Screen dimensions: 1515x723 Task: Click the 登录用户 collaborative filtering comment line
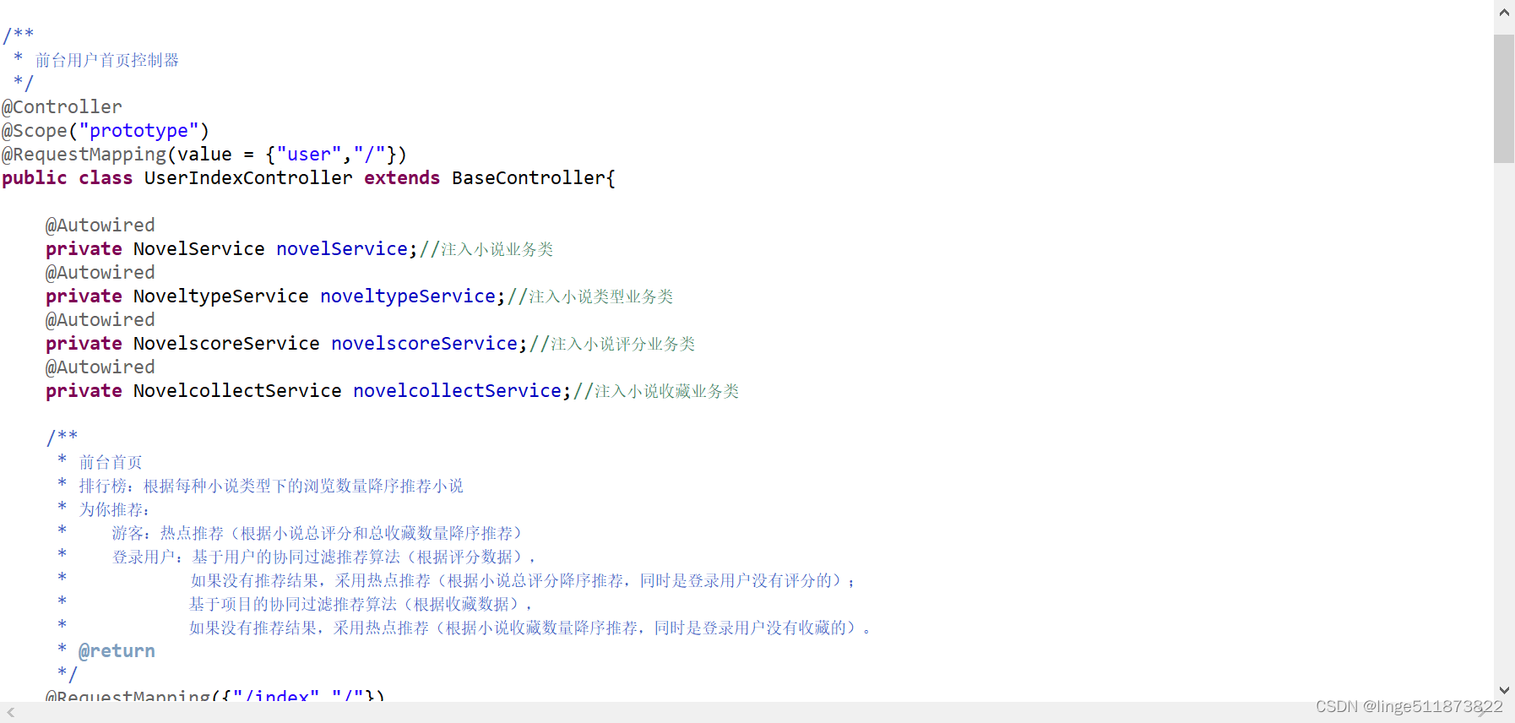[323, 557]
